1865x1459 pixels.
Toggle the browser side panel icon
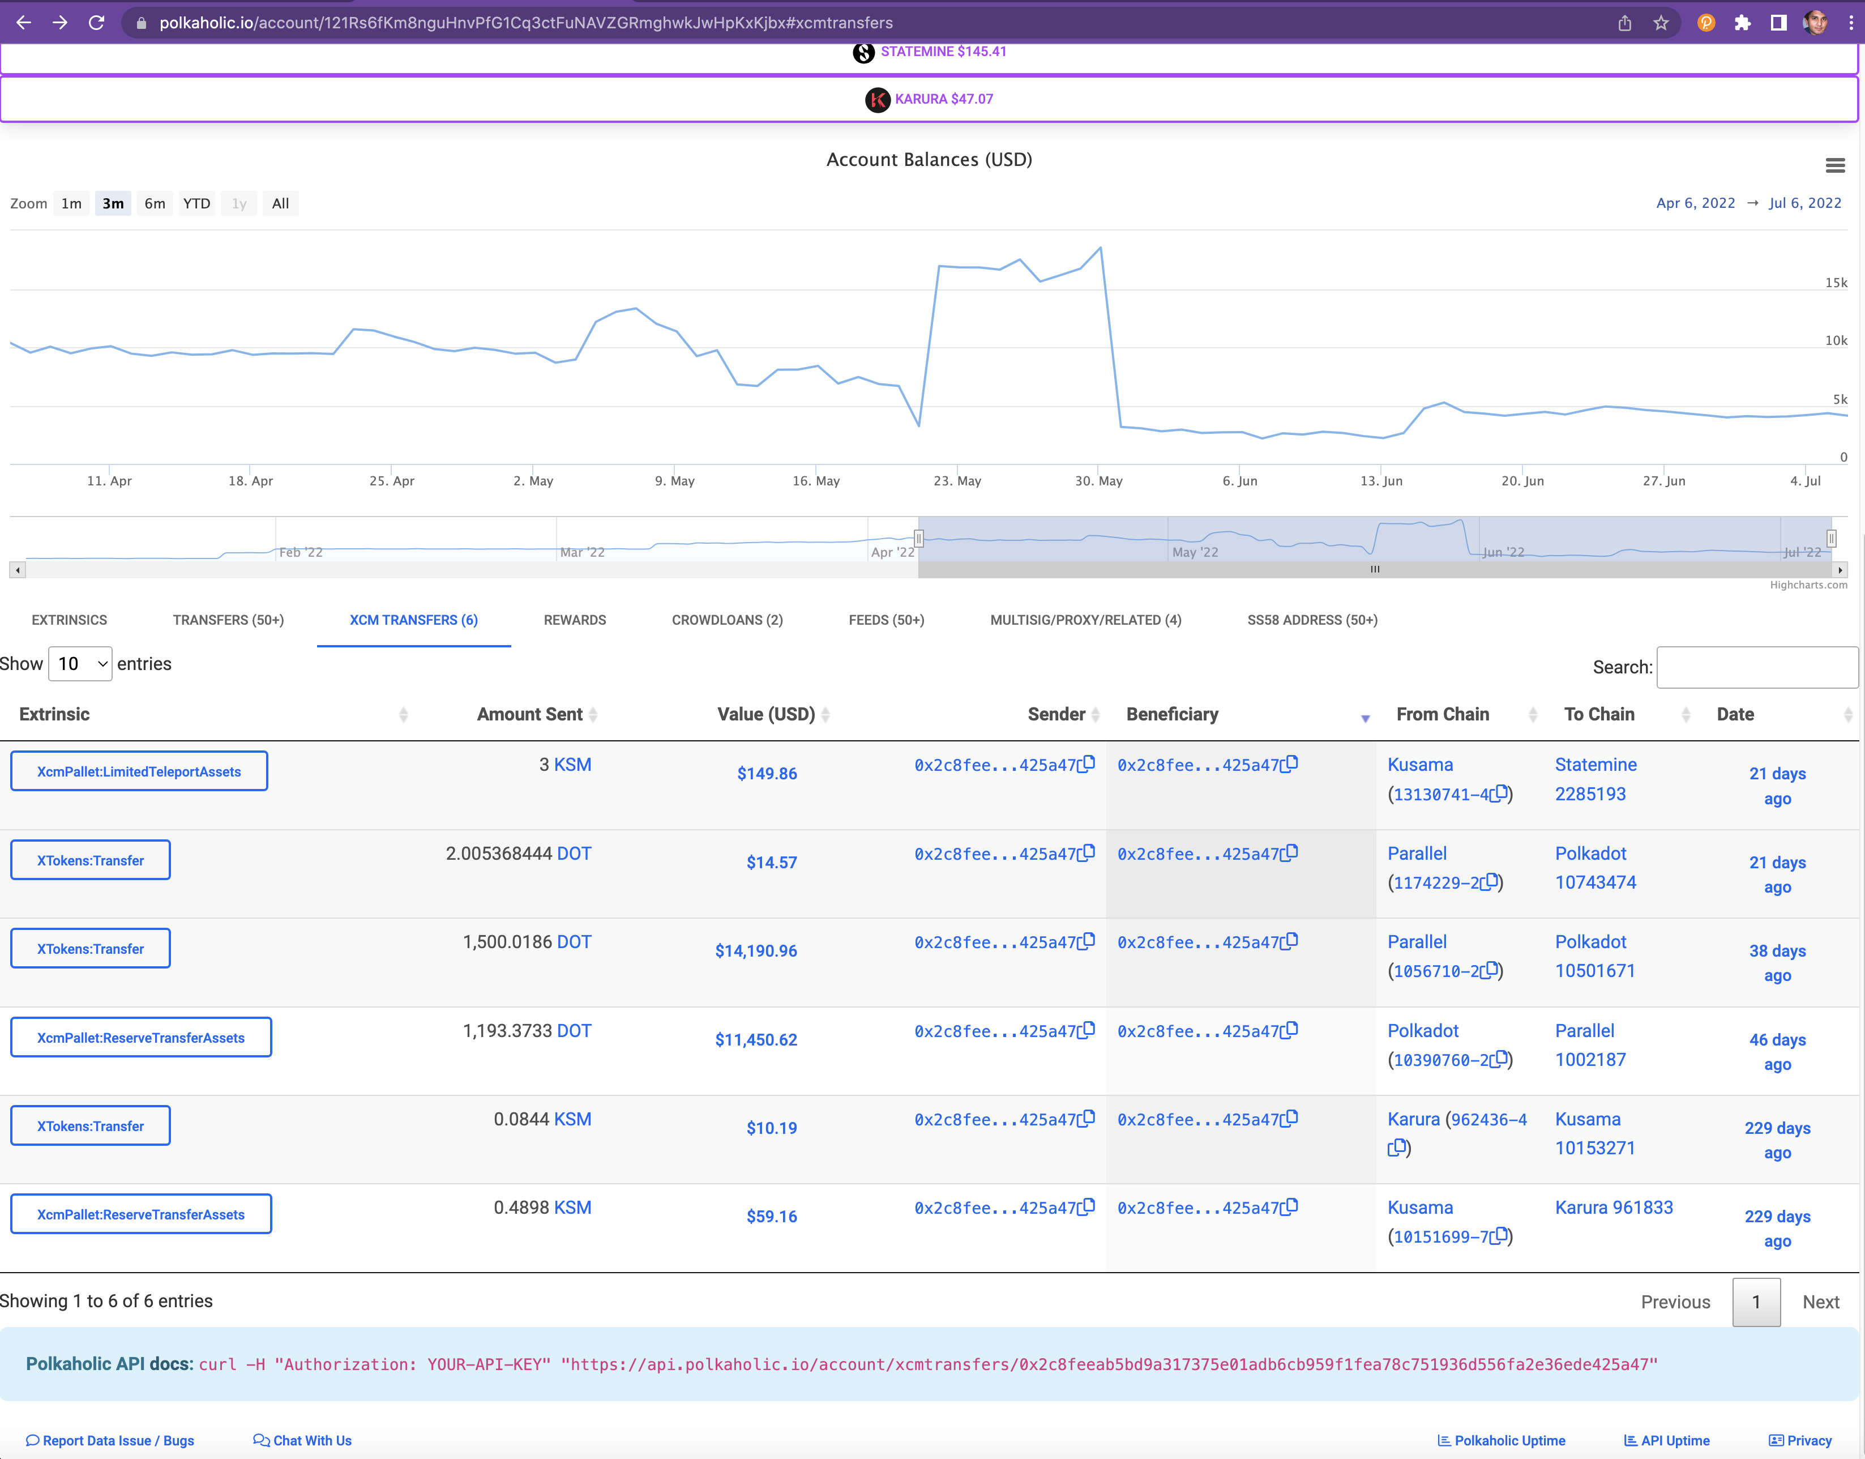point(1779,23)
